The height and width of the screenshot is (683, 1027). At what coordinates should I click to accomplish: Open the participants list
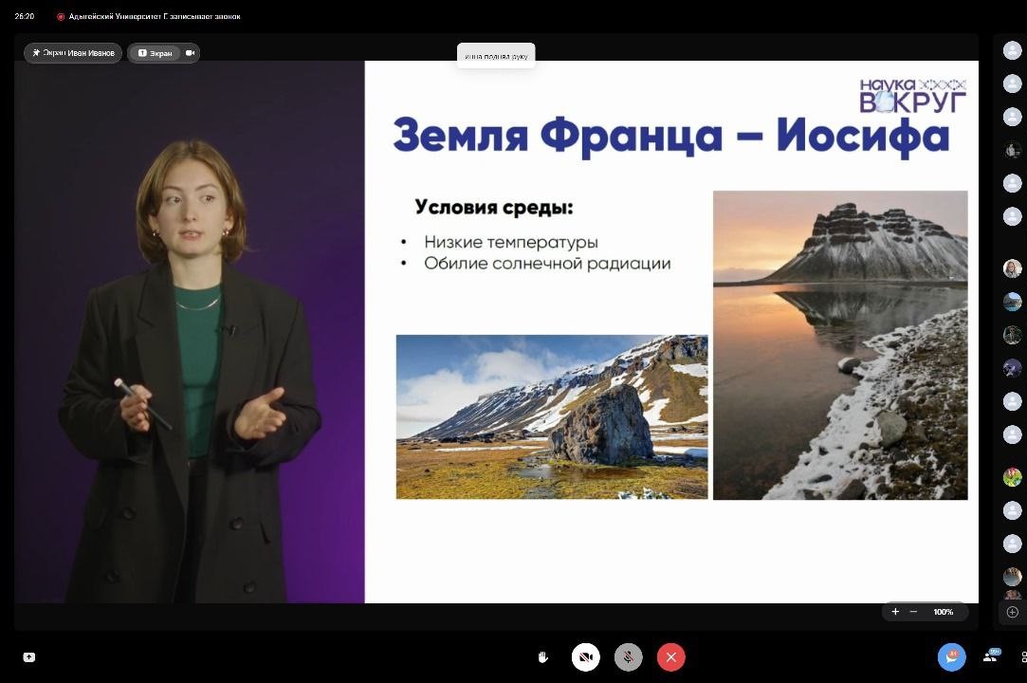click(991, 656)
